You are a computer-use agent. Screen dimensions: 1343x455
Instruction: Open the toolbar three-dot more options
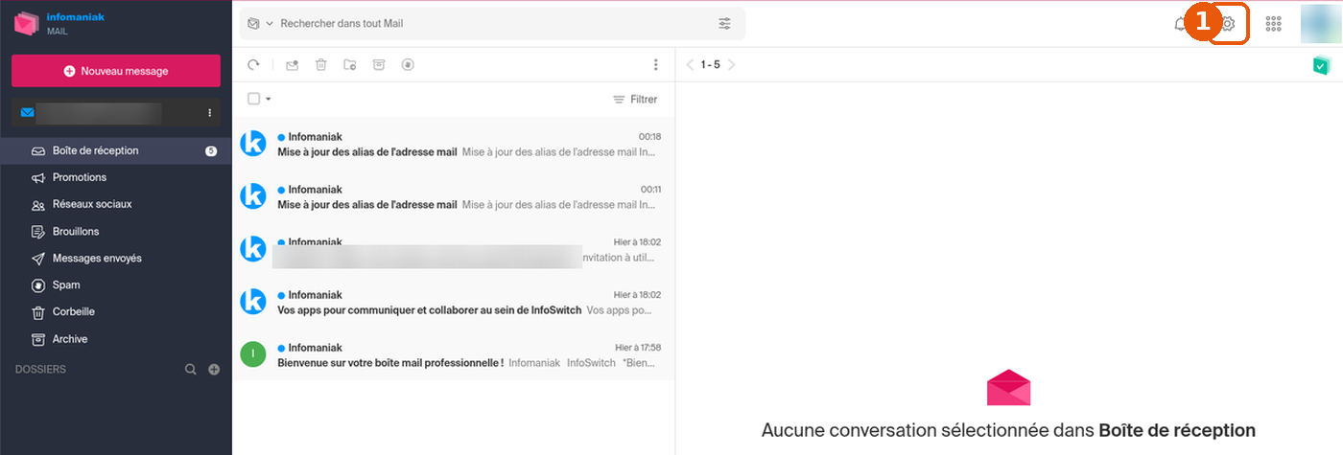(656, 65)
